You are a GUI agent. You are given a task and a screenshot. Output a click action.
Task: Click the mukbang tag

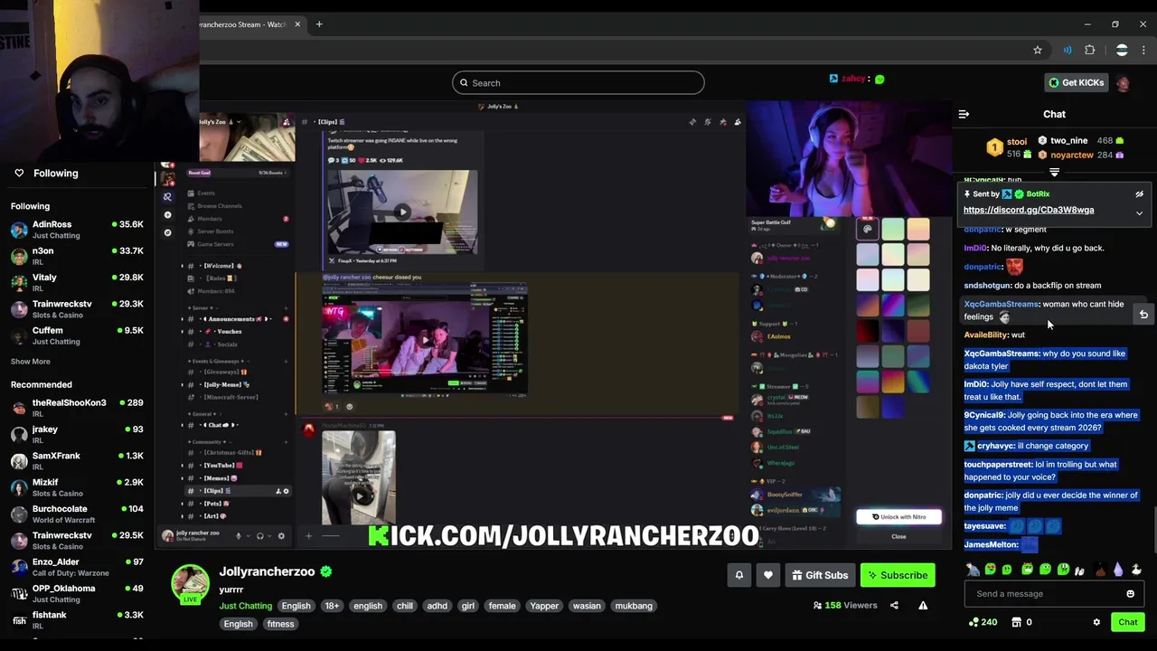(x=634, y=606)
